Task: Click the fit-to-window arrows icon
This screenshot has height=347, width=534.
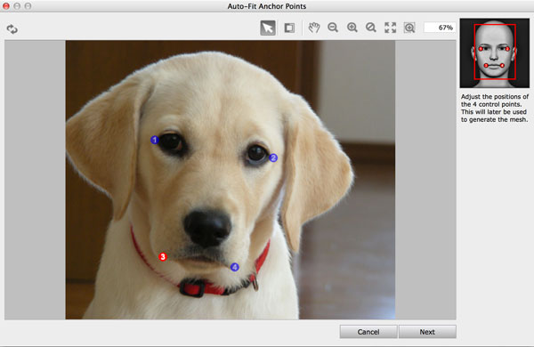Action: click(391, 28)
